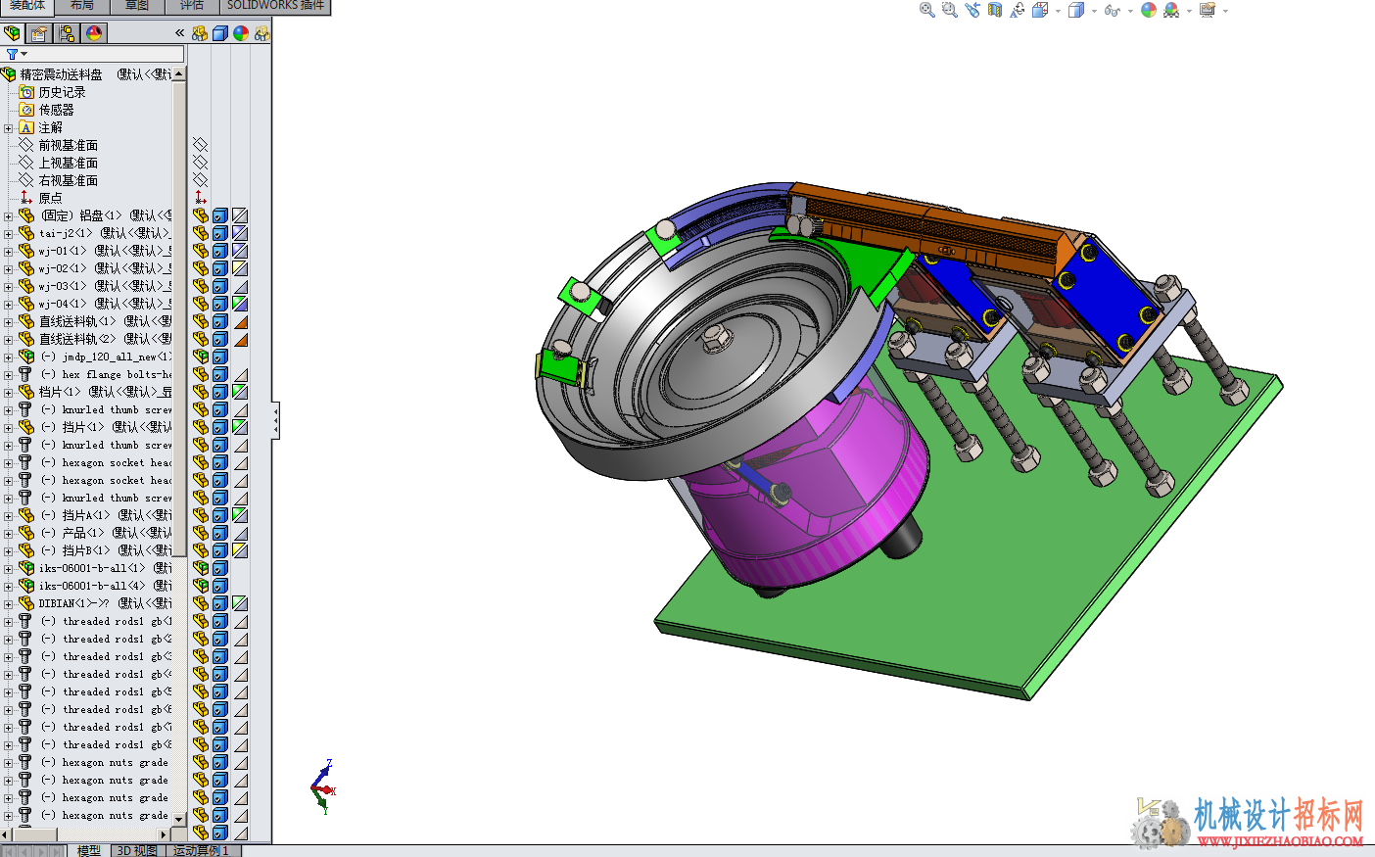Screen dimensions: 1375x857
Task: Open the 3D 视图 bottom tab
Action: [137, 850]
